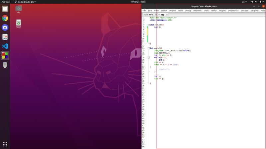This screenshot has width=266, height=149.
Task: Click on the 'int x;' line
Action: [162, 60]
